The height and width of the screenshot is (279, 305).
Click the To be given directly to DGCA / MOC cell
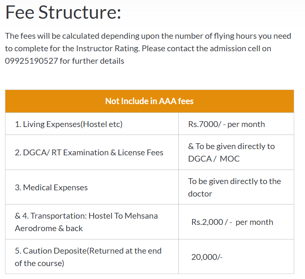231,152
